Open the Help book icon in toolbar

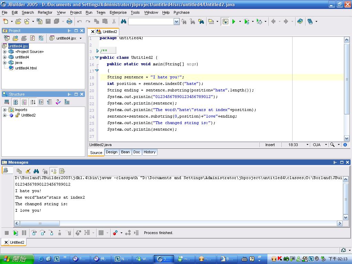click(x=300, y=21)
